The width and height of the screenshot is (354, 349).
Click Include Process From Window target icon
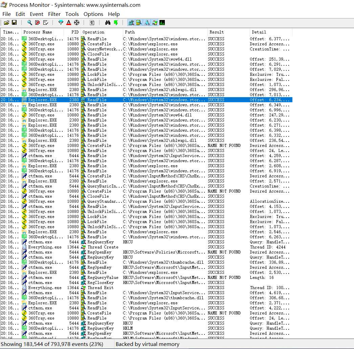pyautogui.click(x=77, y=23)
